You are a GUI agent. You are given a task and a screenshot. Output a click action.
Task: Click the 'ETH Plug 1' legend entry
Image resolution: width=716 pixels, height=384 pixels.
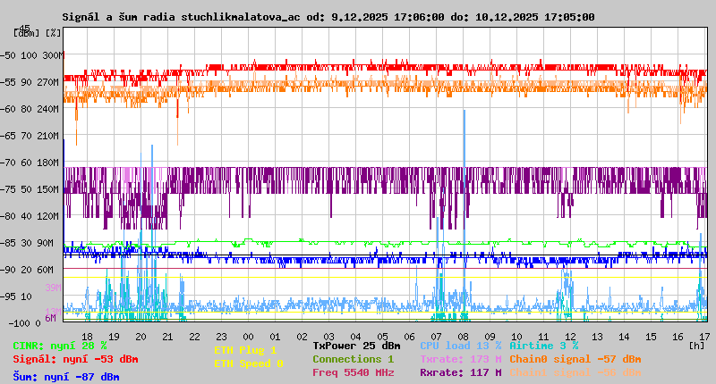(245, 350)
